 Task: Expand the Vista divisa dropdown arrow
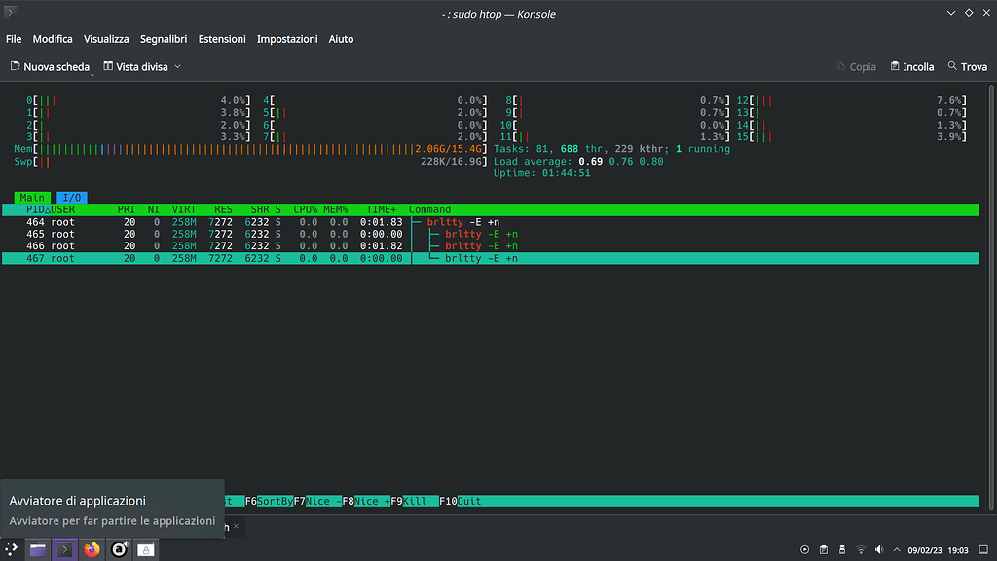point(178,67)
